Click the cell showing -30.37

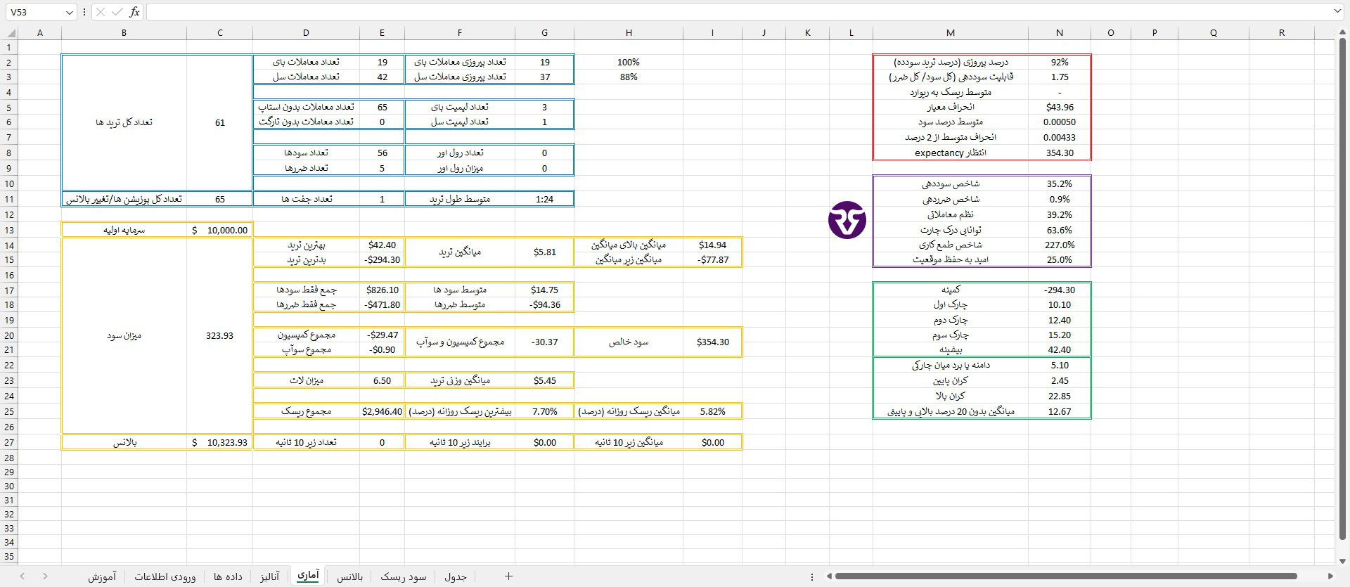coord(544,342)
